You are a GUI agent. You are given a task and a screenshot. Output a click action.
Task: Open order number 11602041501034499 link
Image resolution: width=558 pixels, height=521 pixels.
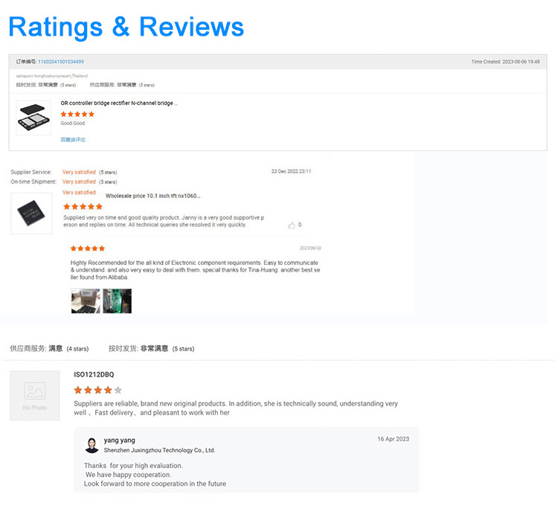pyautogui.click(x=61, y=62)
